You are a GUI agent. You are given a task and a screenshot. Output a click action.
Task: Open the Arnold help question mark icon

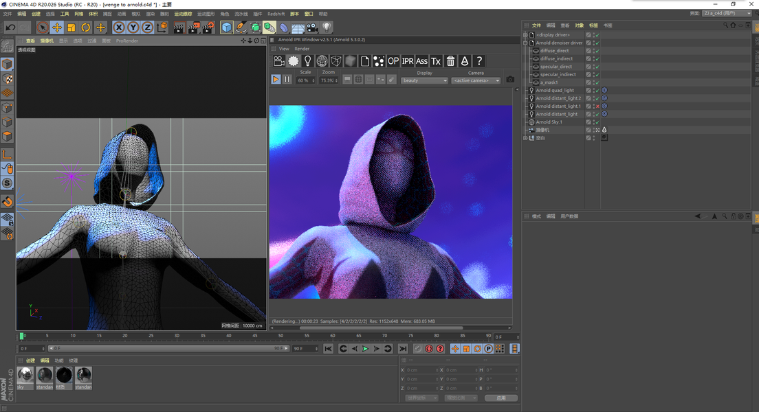point(479,61)
